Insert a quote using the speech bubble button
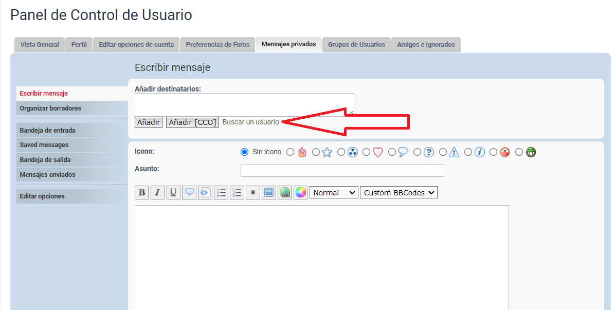 point(189,193)
